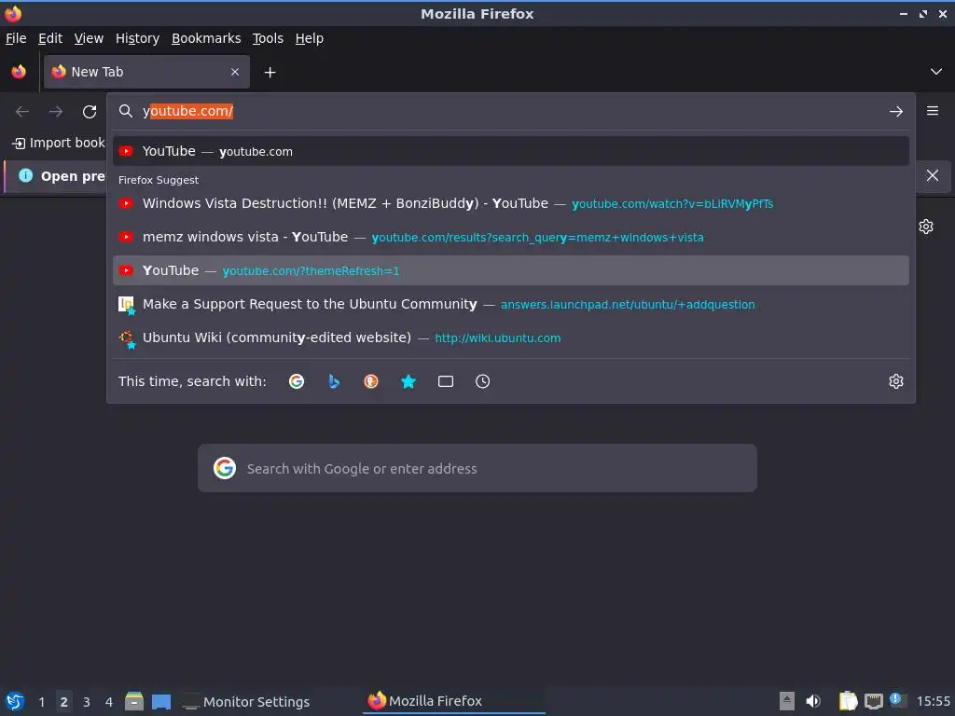Click the address bar text youtube.com/
This screenshot has width=955, height=716.
tap(187, 112)
